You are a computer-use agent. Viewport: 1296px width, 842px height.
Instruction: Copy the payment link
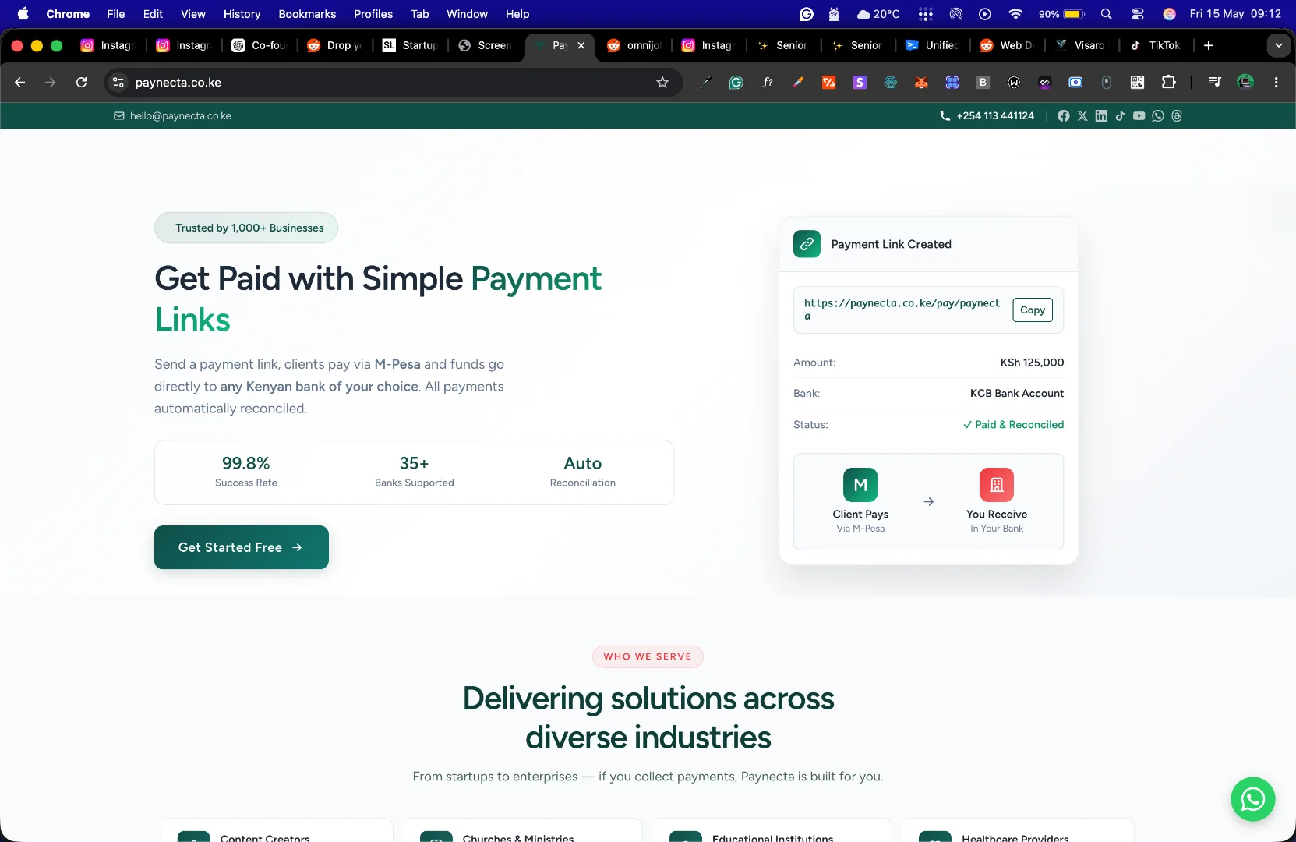click(1033, 310)
